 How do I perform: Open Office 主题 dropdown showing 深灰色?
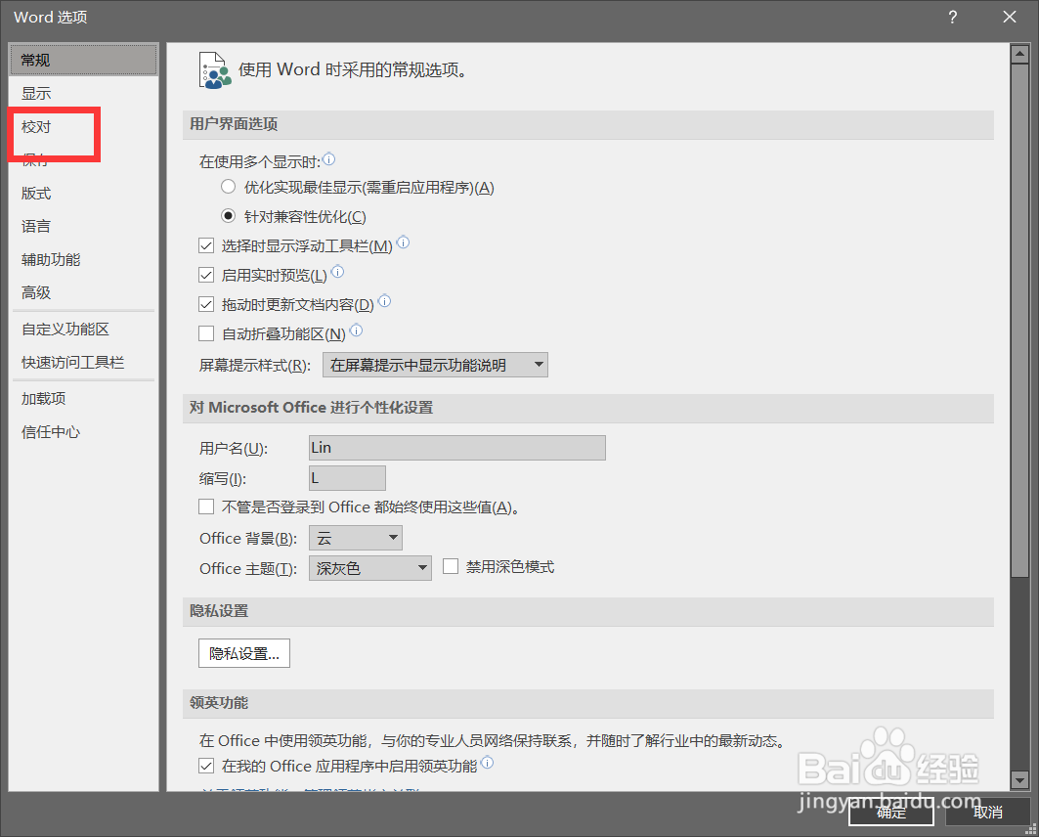(370, 568)
